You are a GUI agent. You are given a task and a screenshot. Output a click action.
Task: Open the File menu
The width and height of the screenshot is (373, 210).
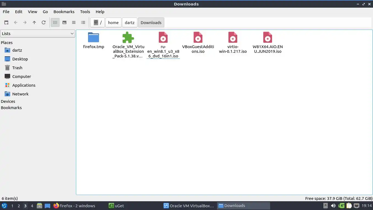pos(6,11)
